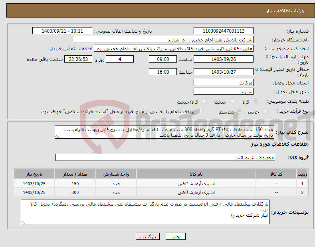Image resolution: width=315 pixels, height=247 pixels.
Task: Click quantity 150 in row 1
Action: pos(75,184)
